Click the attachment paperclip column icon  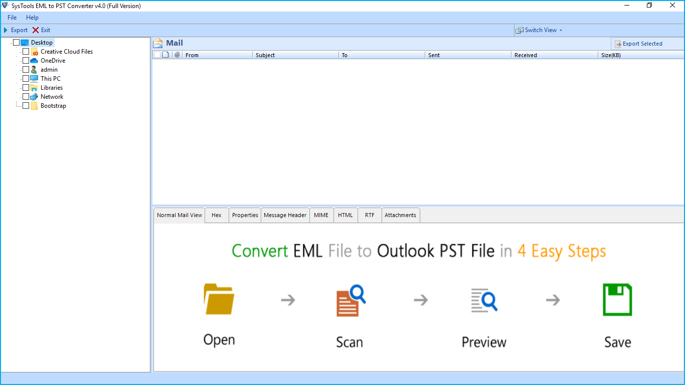point(177,55)
